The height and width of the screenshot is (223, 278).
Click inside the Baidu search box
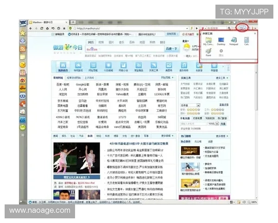(x=125, y=49)
